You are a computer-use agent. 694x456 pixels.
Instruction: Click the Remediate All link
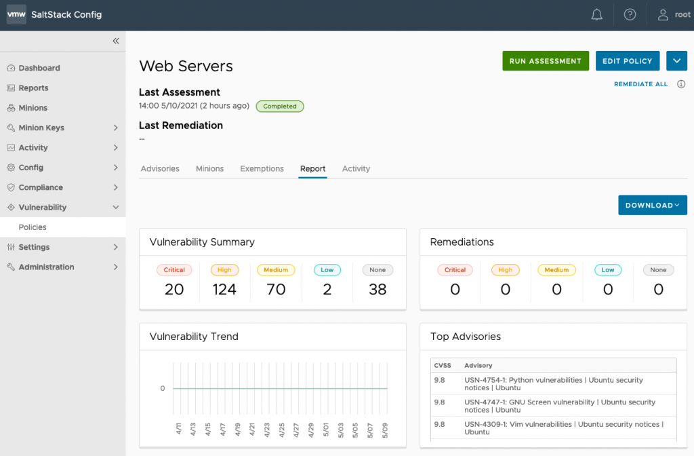tap(640, 85)
